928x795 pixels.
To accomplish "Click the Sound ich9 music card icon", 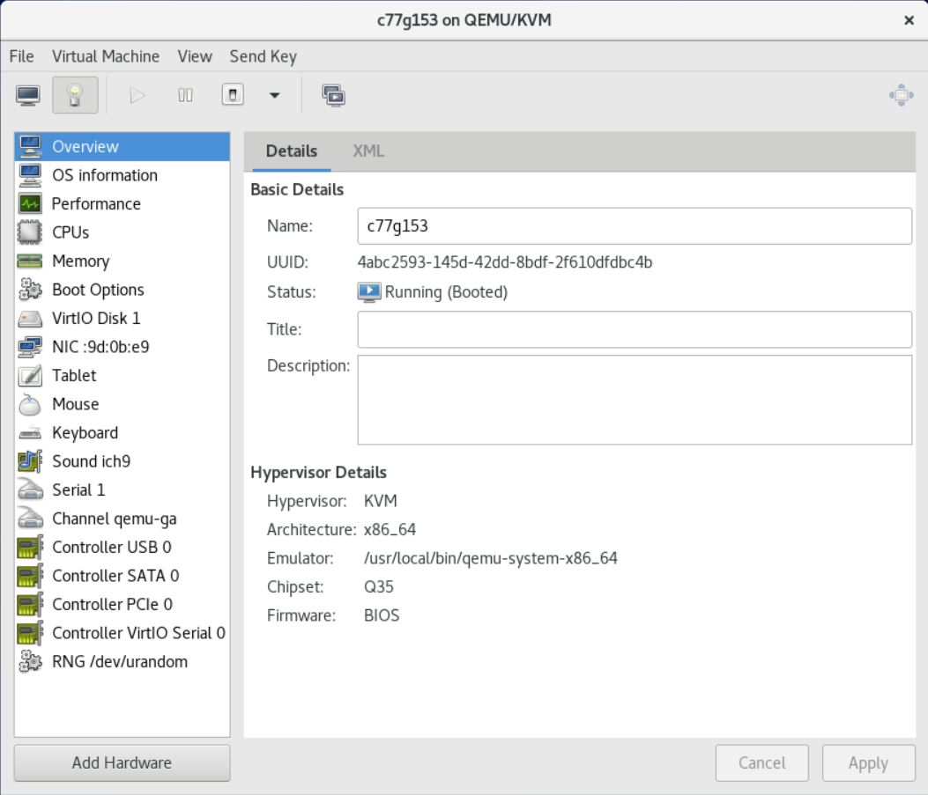I will pos(30,461).
